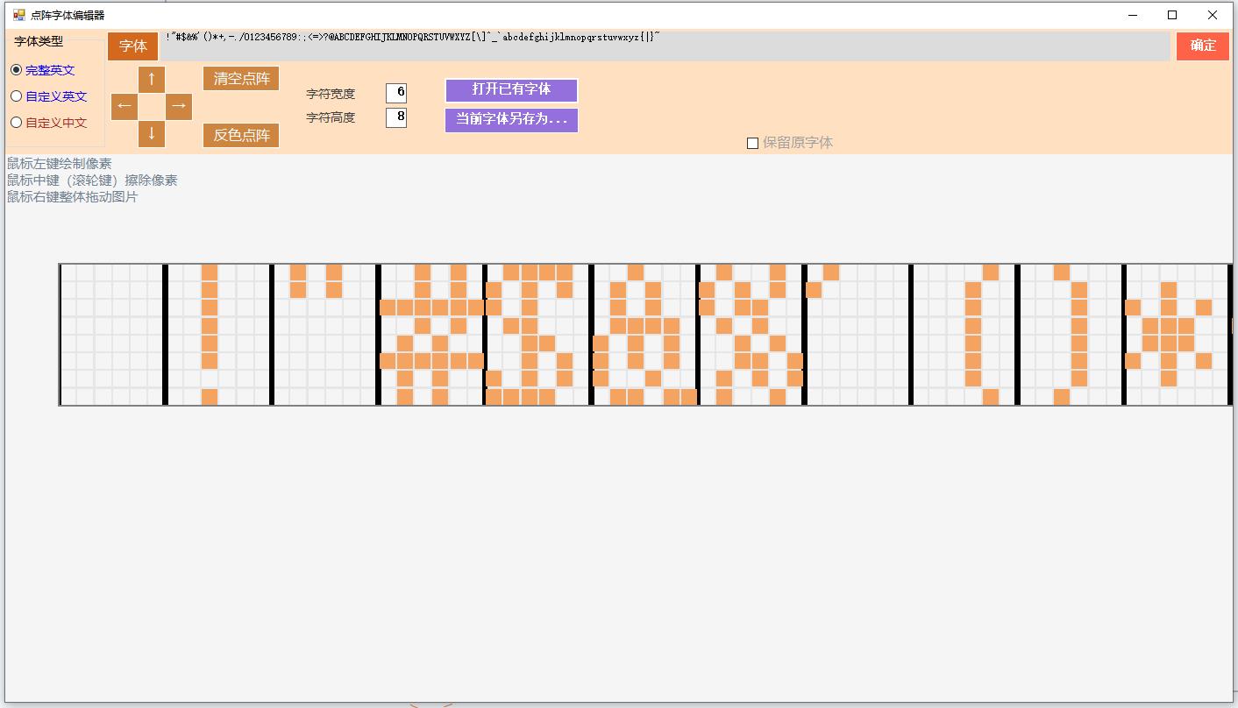Click the 字体 font button
This screenshot has width=1238, height=708.
[133, 46]
